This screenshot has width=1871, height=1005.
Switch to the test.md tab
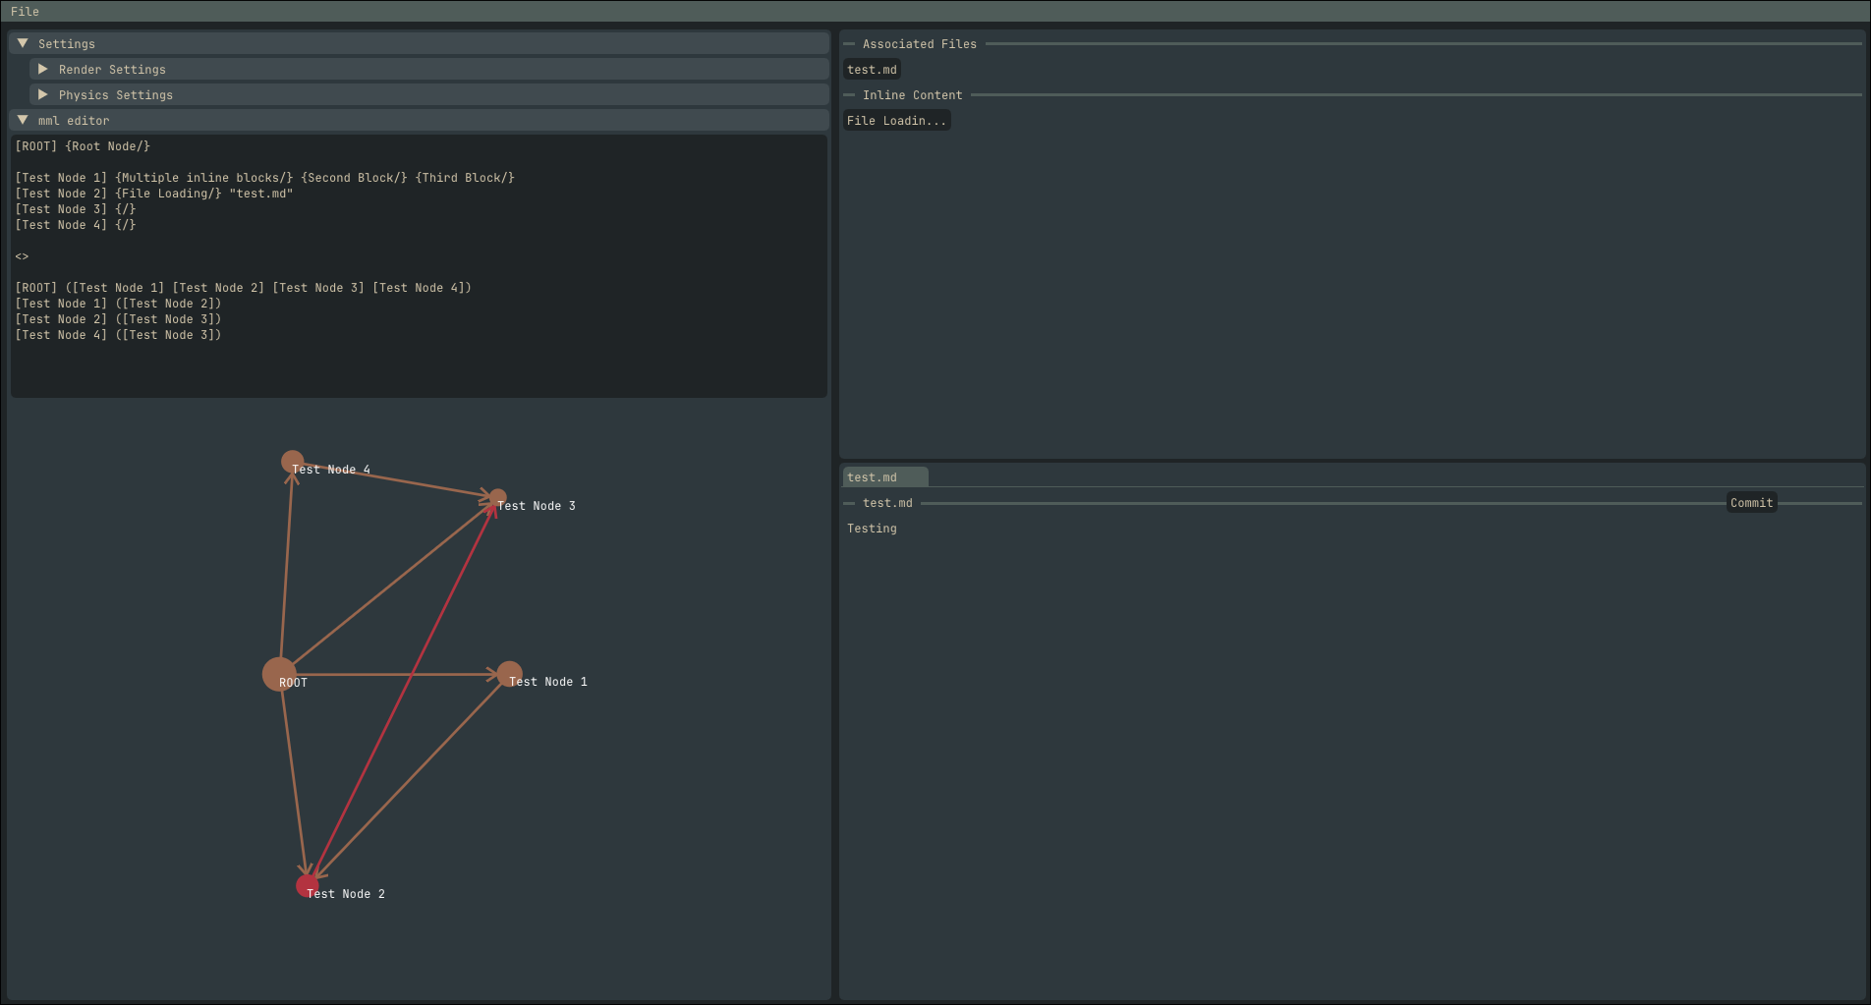(884, 477)
